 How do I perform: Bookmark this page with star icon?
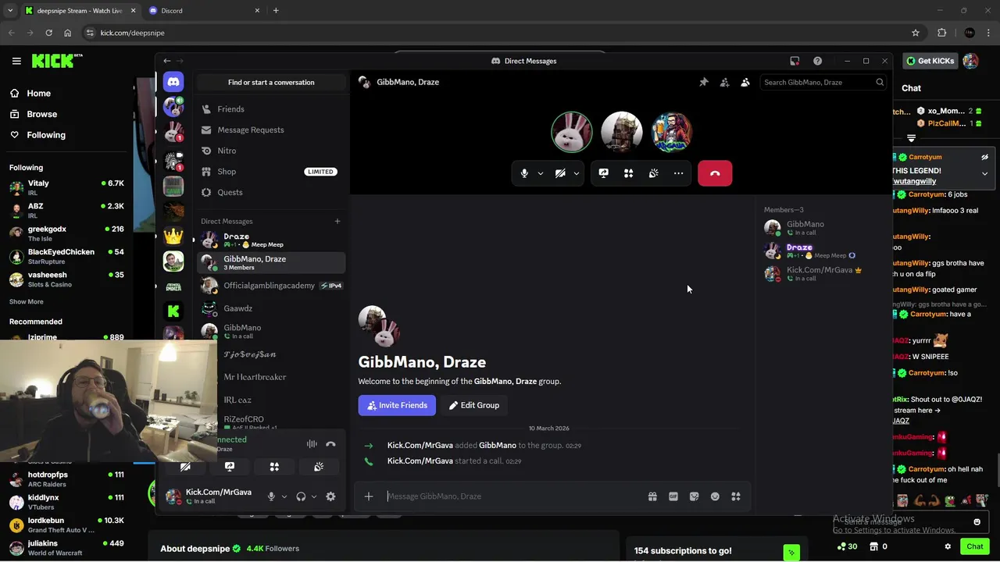(x=916, y=33)
